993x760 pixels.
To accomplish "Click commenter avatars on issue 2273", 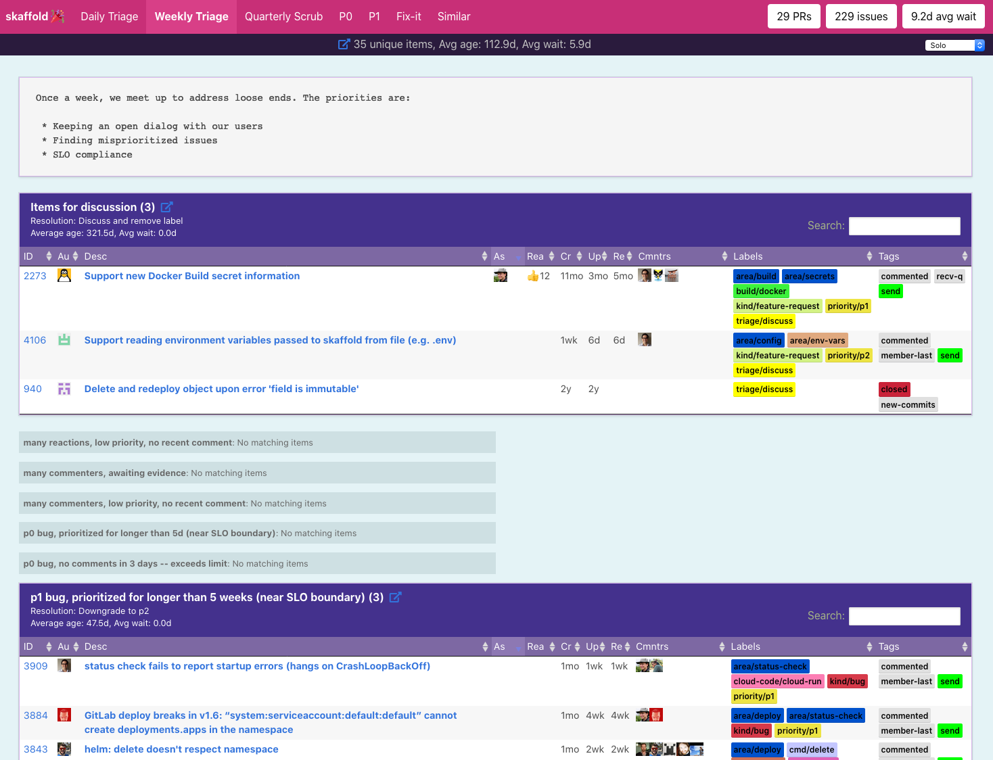I will 658,275.
